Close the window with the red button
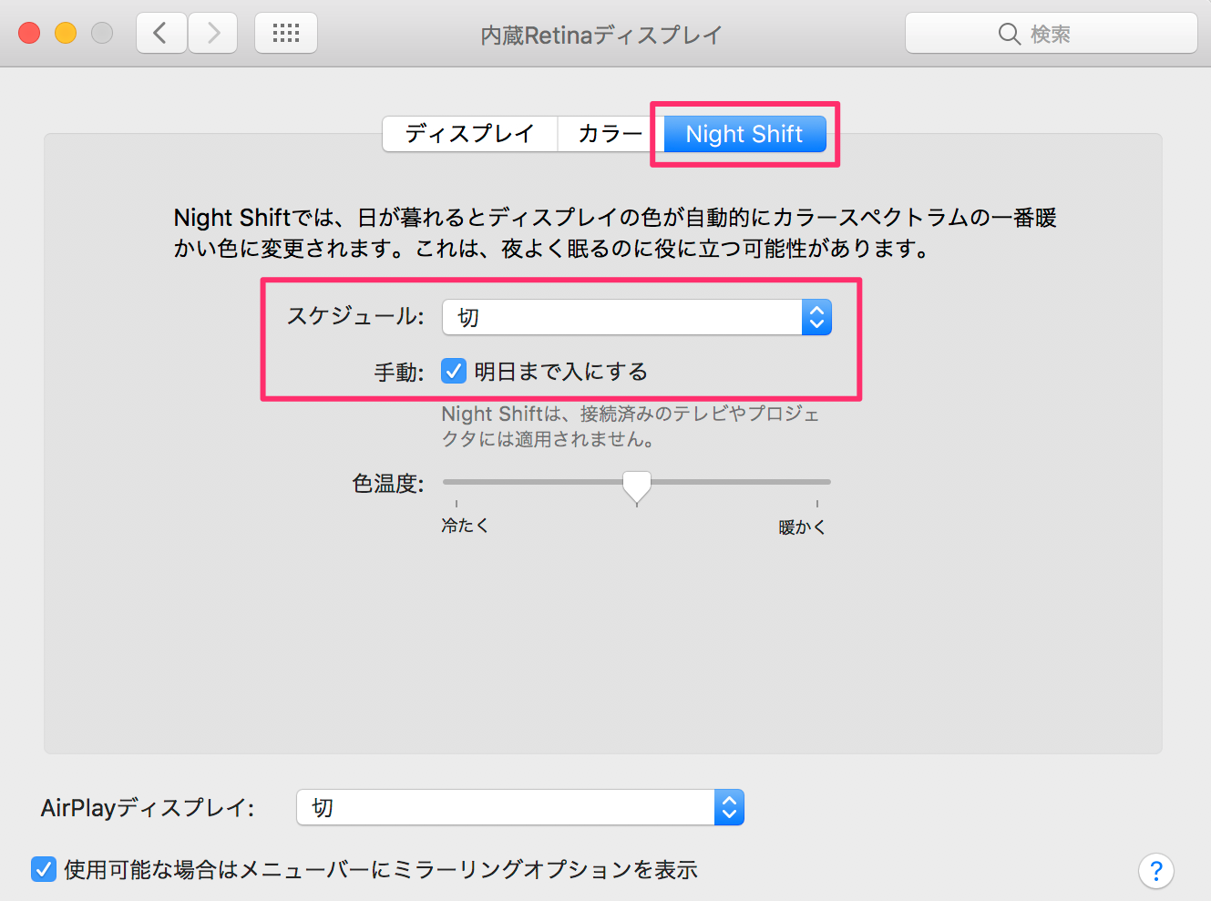Screen dimensions: 1211x901 30,34
